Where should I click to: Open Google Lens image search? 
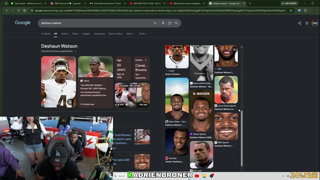click(170, 23)
